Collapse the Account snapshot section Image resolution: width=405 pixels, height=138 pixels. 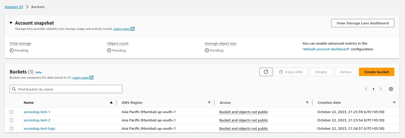[11, 23]
